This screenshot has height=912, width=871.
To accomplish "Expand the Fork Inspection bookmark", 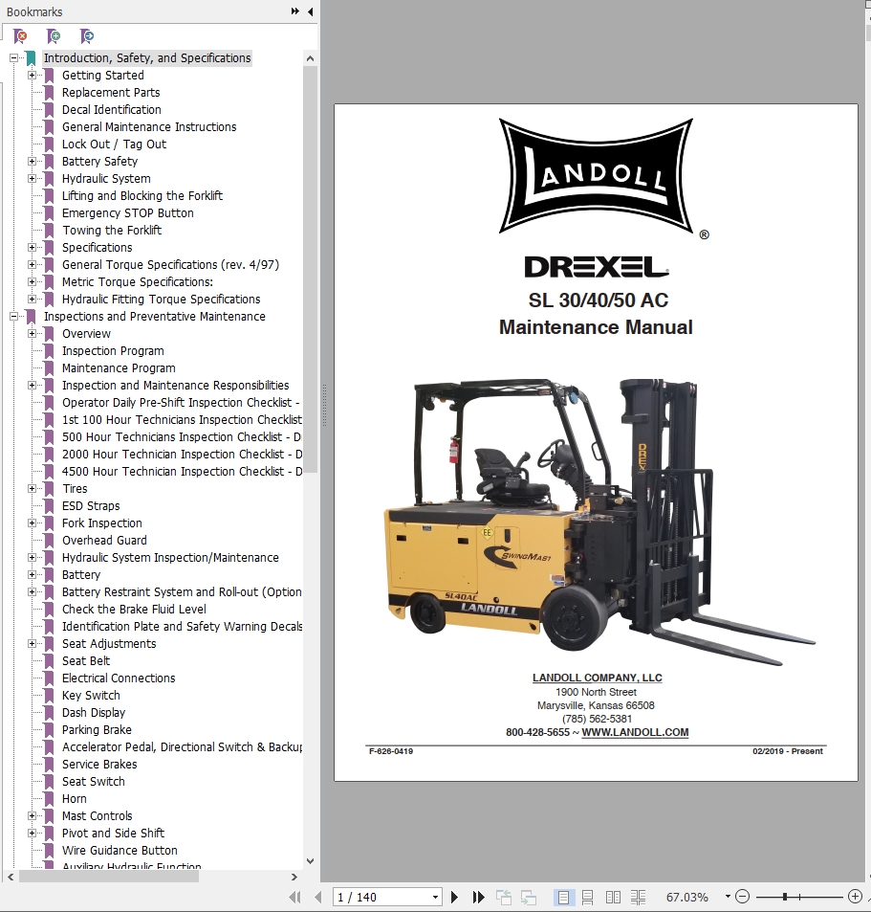I will (x=32, y=523).
